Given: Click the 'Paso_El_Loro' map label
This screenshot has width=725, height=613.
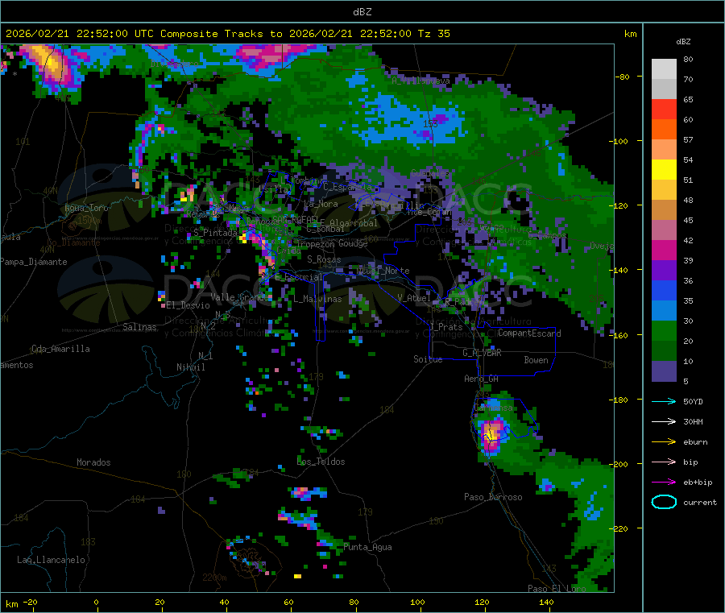Looking at the screenshot, I should pyautogui.click(x=557, y=589).
